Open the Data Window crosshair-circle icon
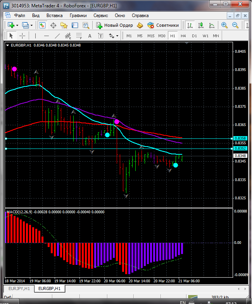Viewport: 252px width, 304px height. (53, 25)
